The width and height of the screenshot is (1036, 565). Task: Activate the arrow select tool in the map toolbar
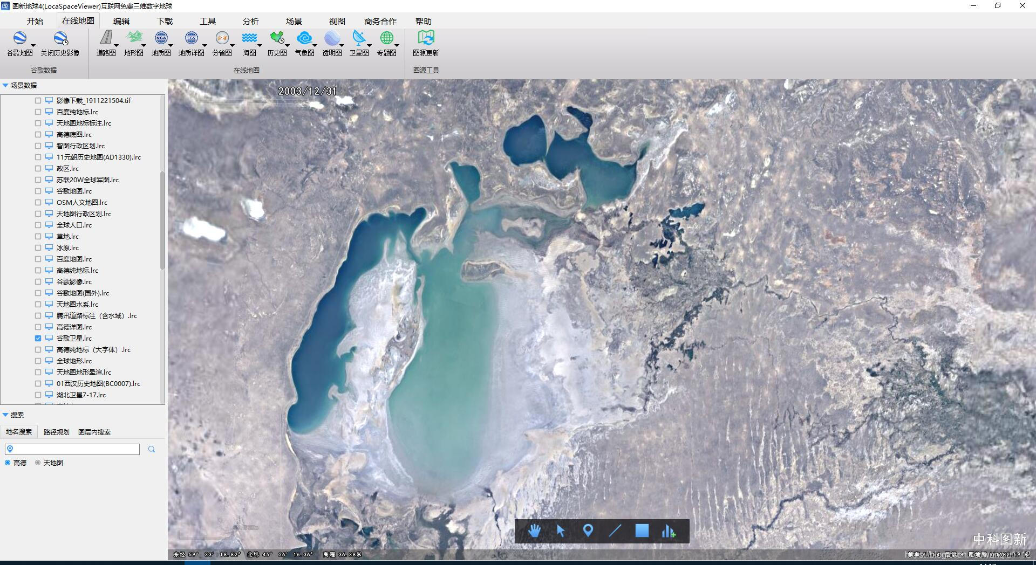pos(561,531)
